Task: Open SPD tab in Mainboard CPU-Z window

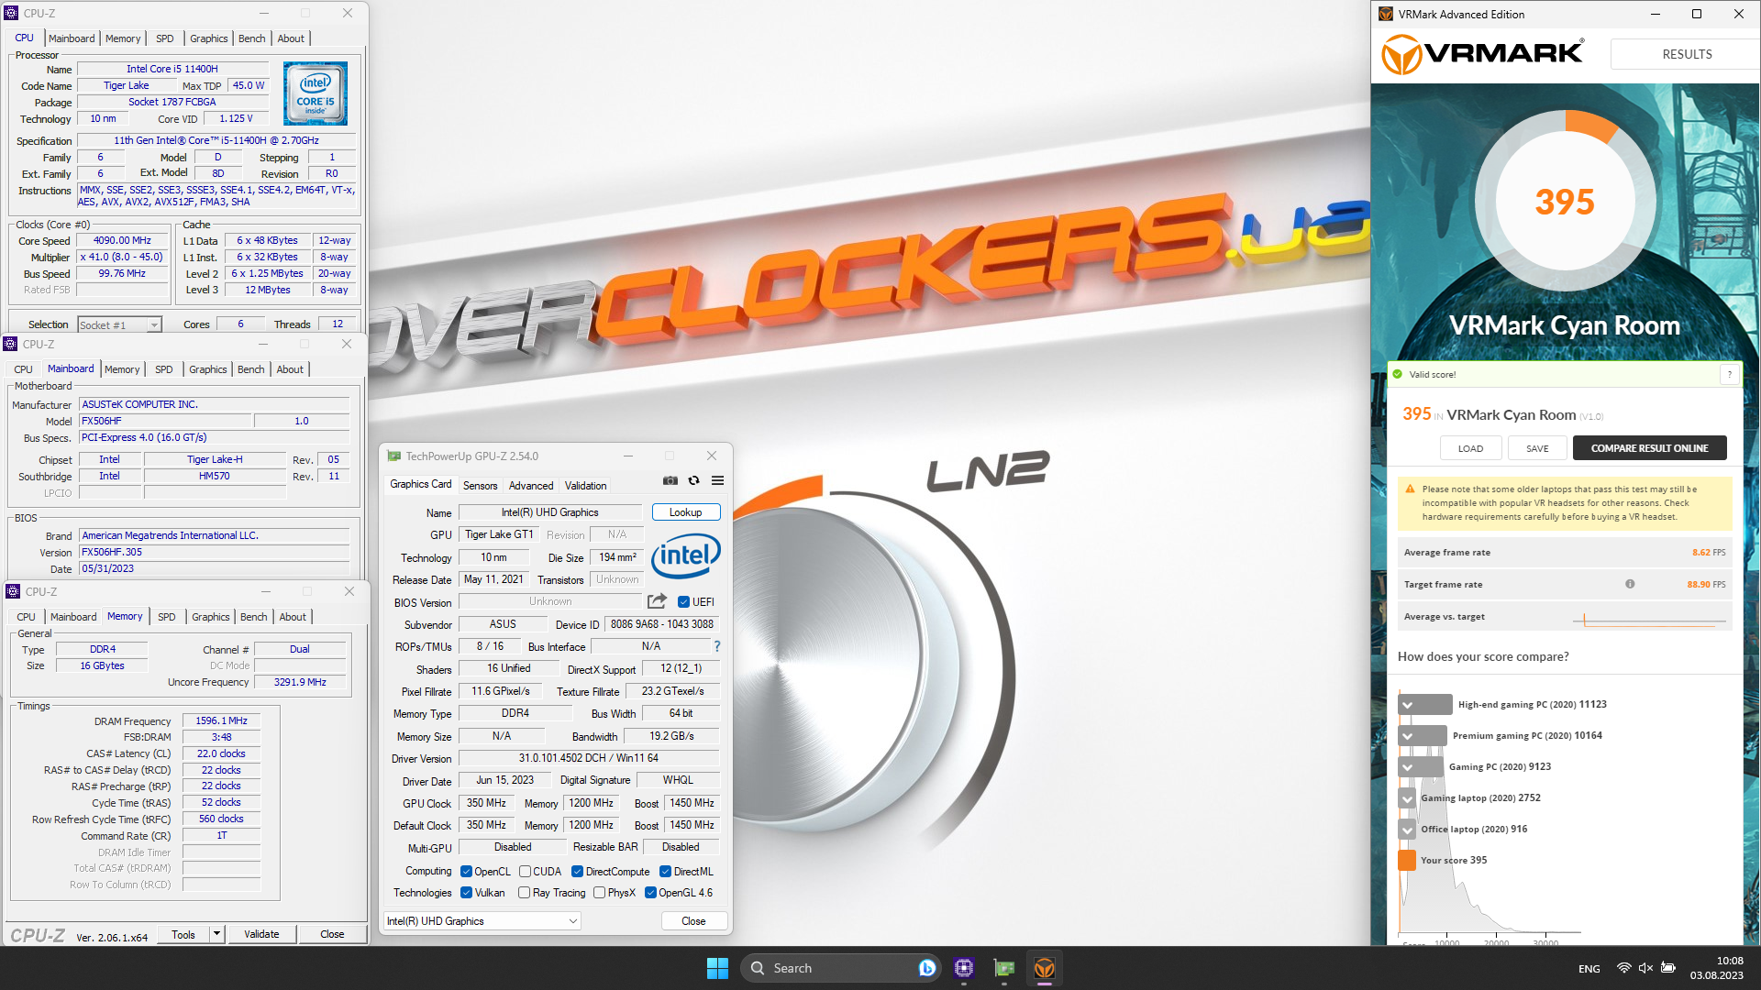Action: click(163, 369)
